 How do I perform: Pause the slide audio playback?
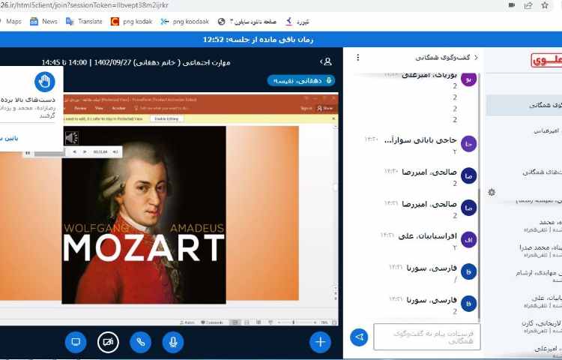pos(28,153)
